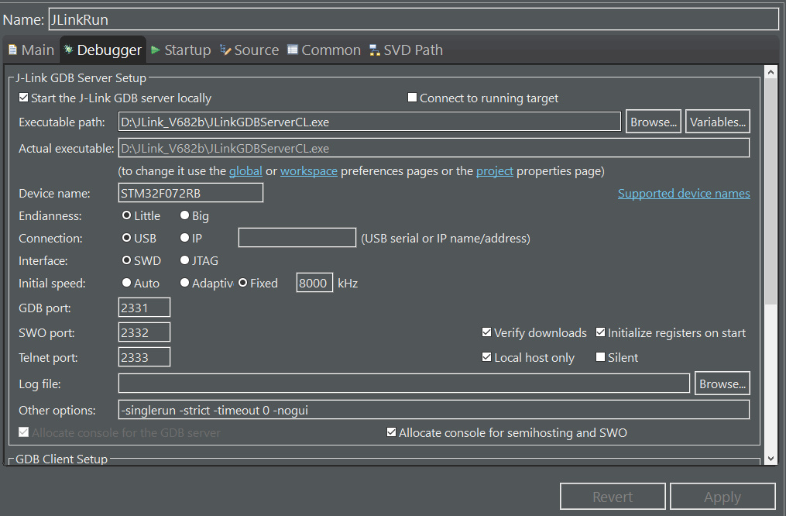
Task: Click the Name field containing JLinkRun
Action: click(x=414, y=19)
